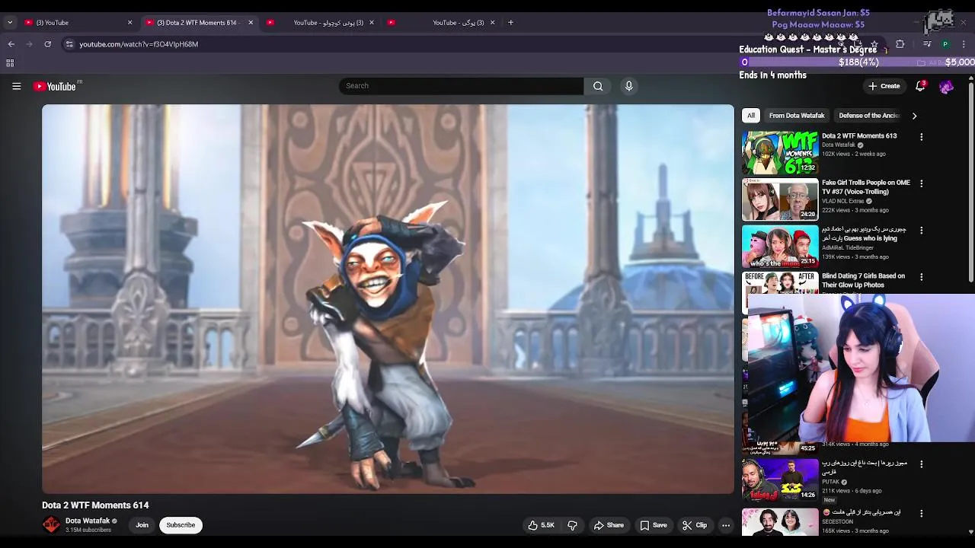The height and width of the screenshot is (548, 975).
Task: Start voice search with microphone icon
Action: [x=628, y=86]
